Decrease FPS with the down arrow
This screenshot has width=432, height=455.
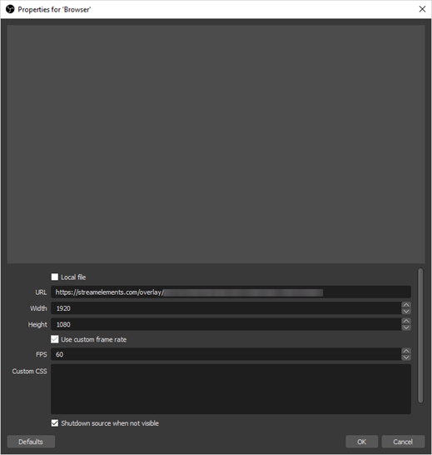[406, 357]
